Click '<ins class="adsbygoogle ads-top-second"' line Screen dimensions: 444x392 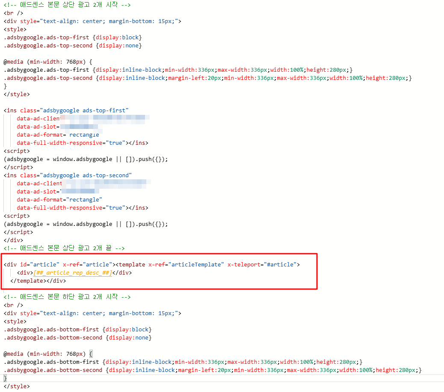pyautogui.click(x=68, y=175)
